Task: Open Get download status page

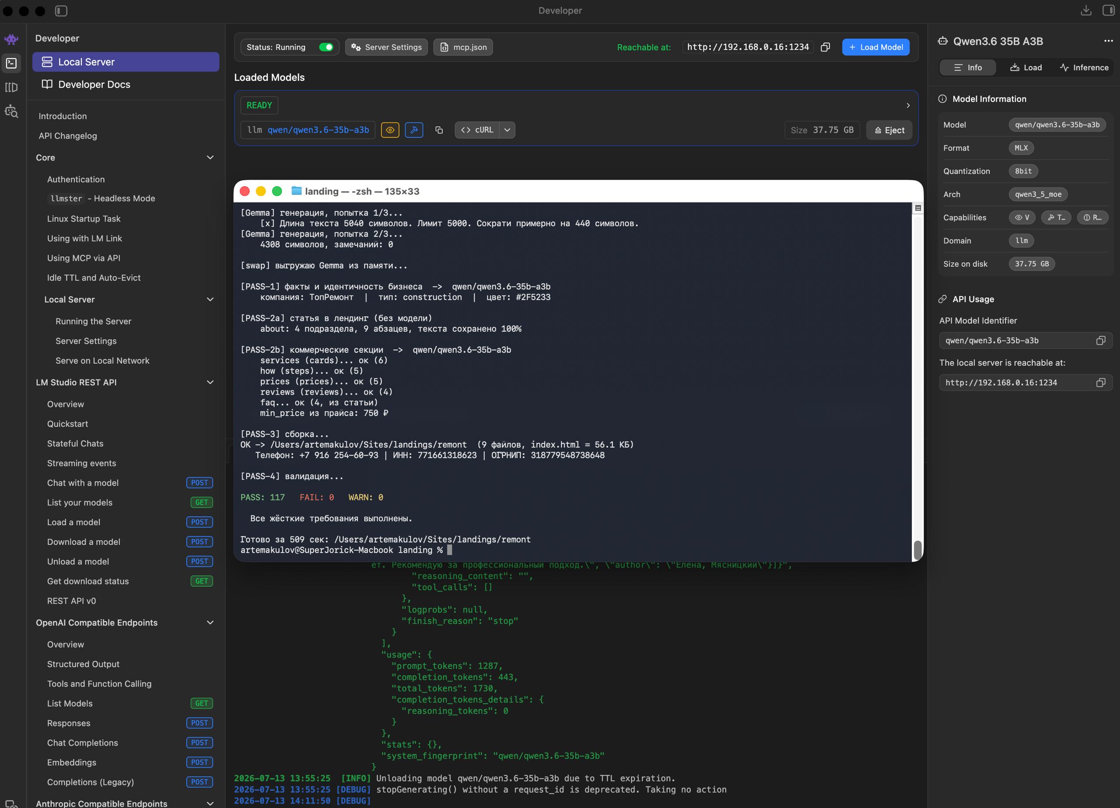Action: [x=130, y=582]
